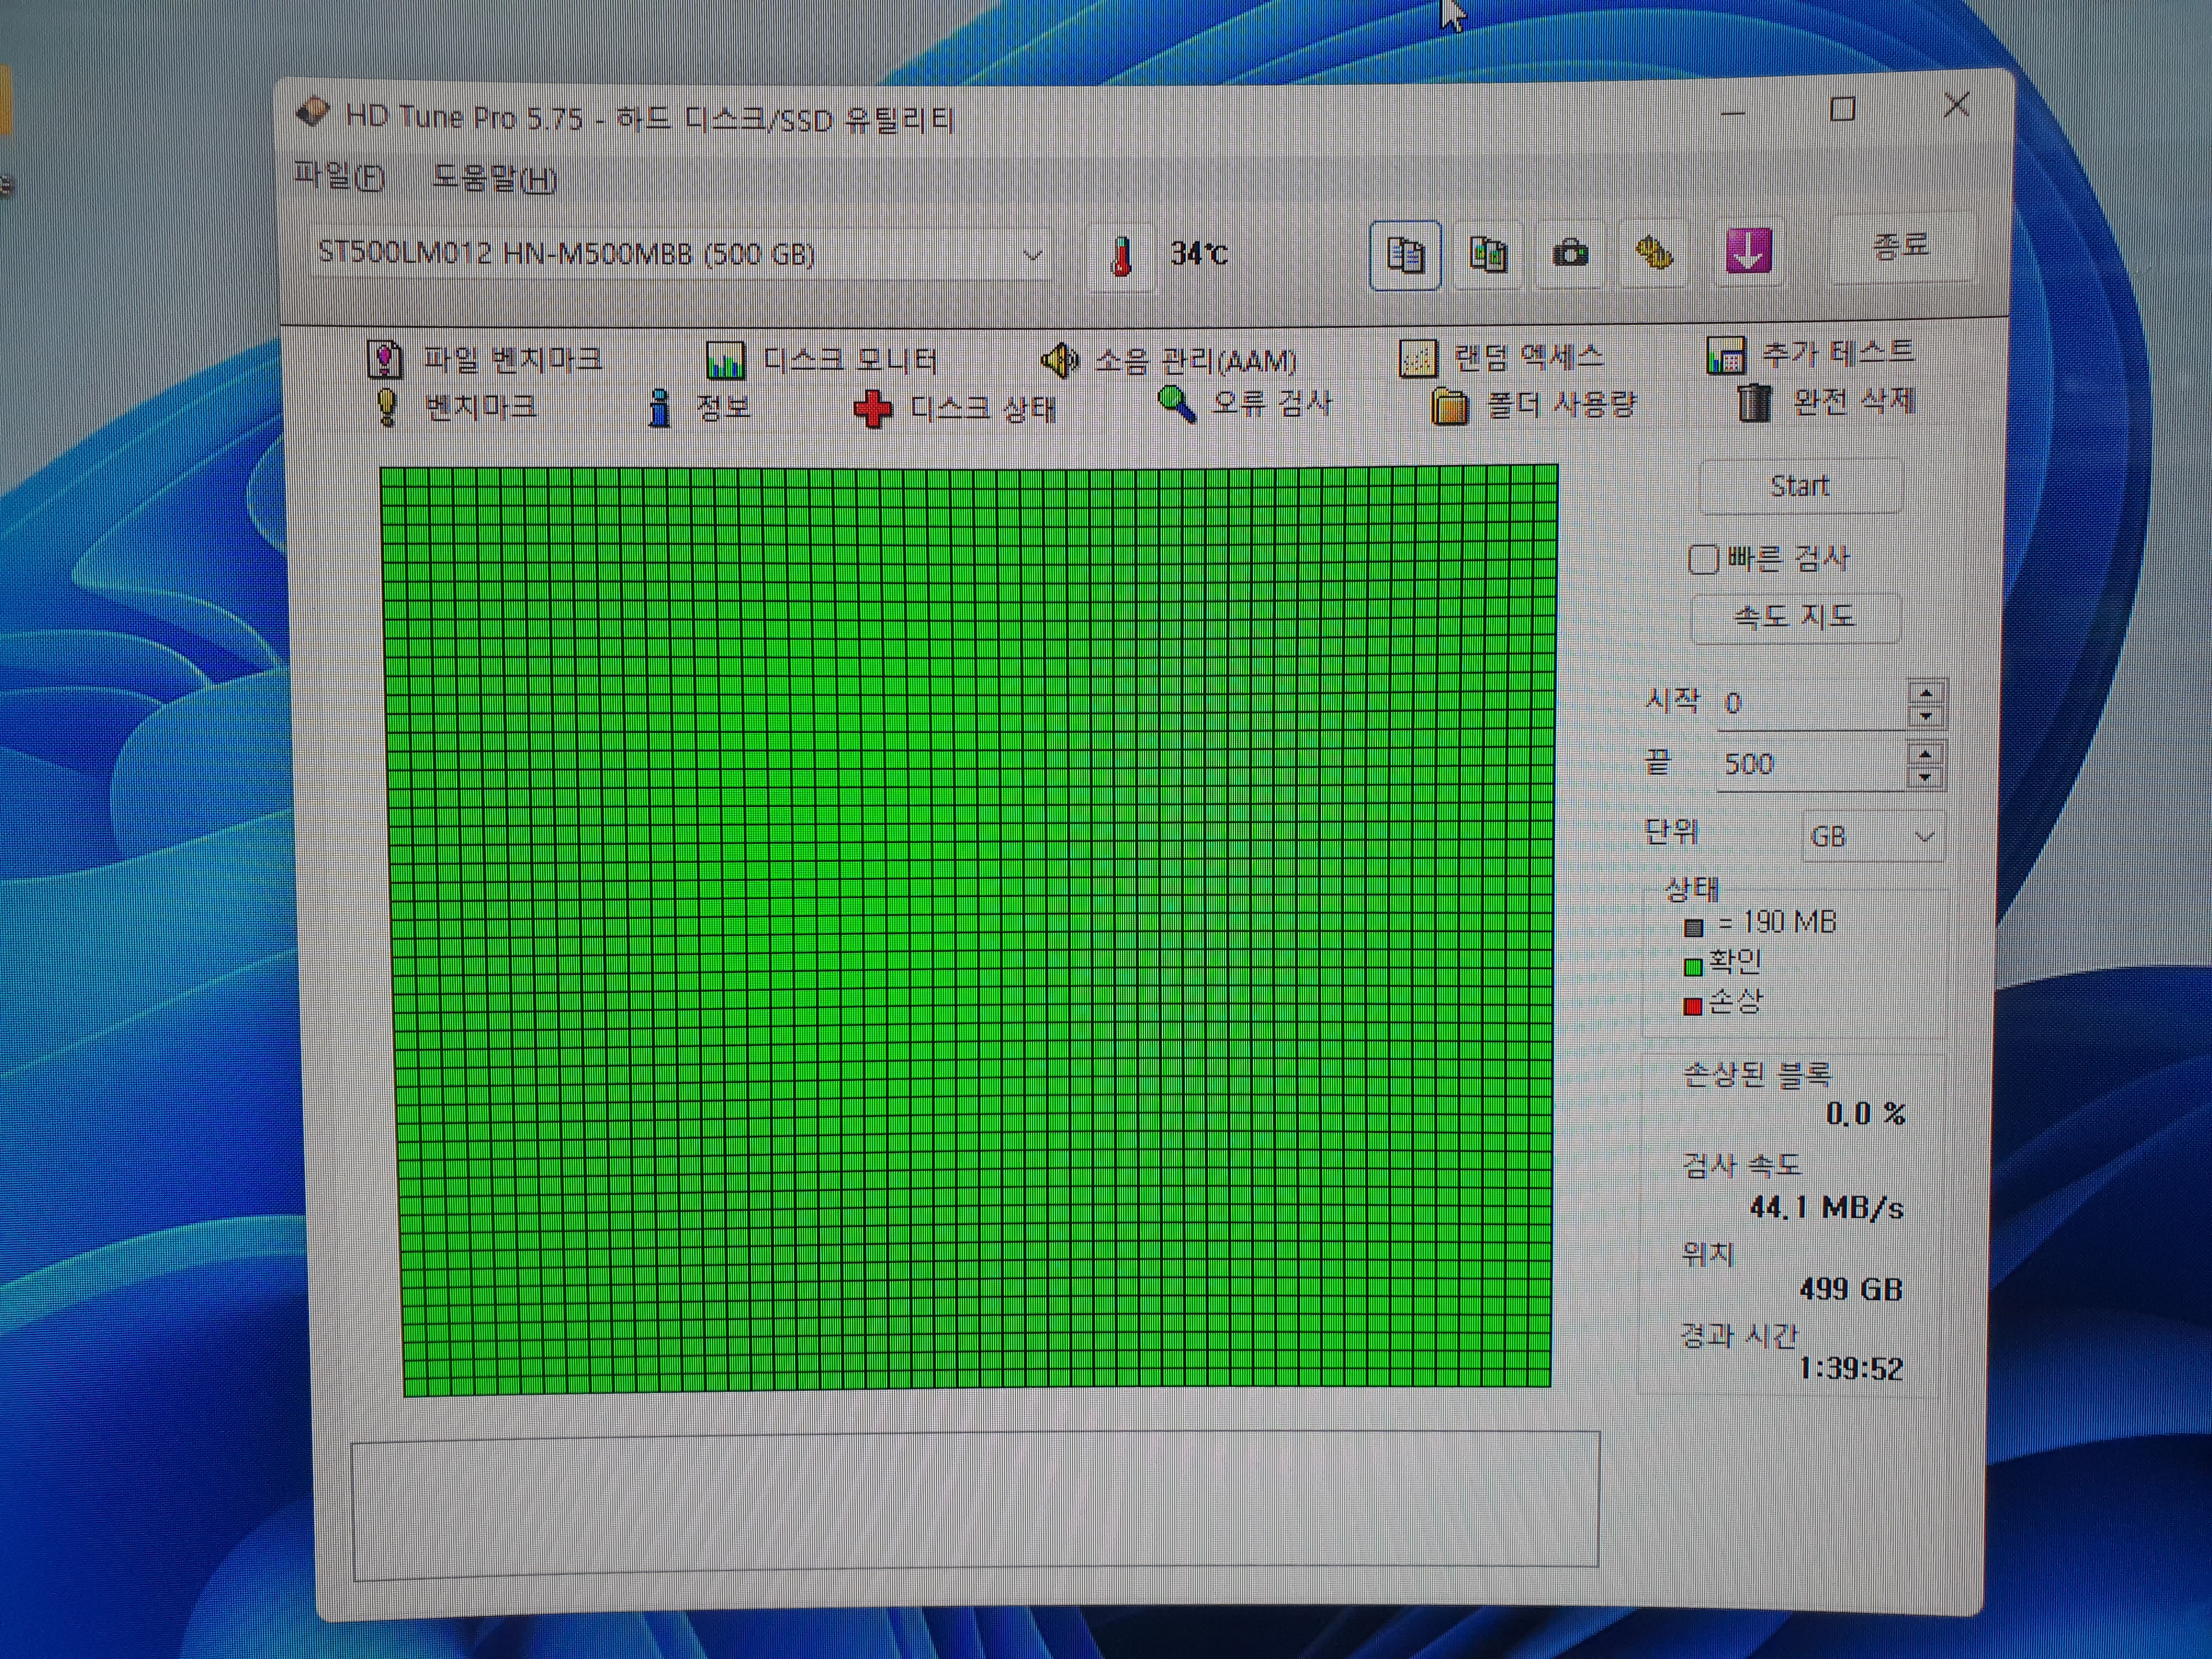Maximize the HD Tune Pro window
This screenshot has height=1659, width=2212.
coord(1843,108)
